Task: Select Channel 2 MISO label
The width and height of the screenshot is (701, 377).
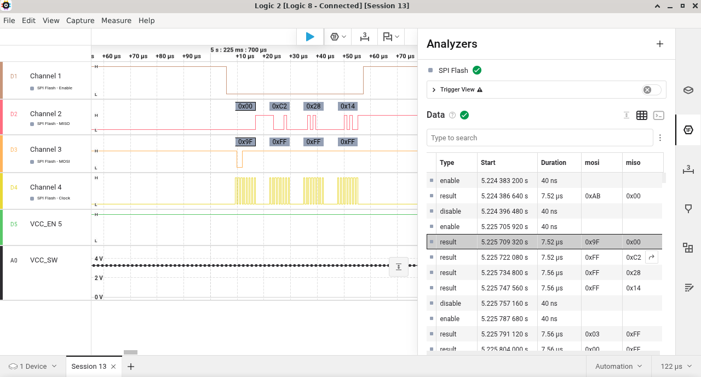Action: coord(45,114)
